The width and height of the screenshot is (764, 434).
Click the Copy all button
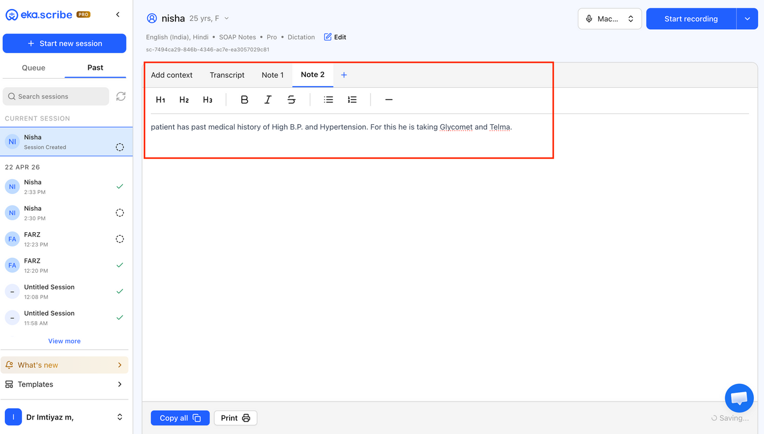tap(180, 418)
